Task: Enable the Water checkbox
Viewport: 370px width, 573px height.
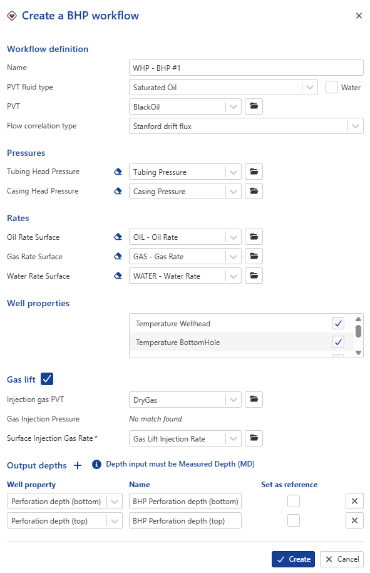Action: (331, 87)
